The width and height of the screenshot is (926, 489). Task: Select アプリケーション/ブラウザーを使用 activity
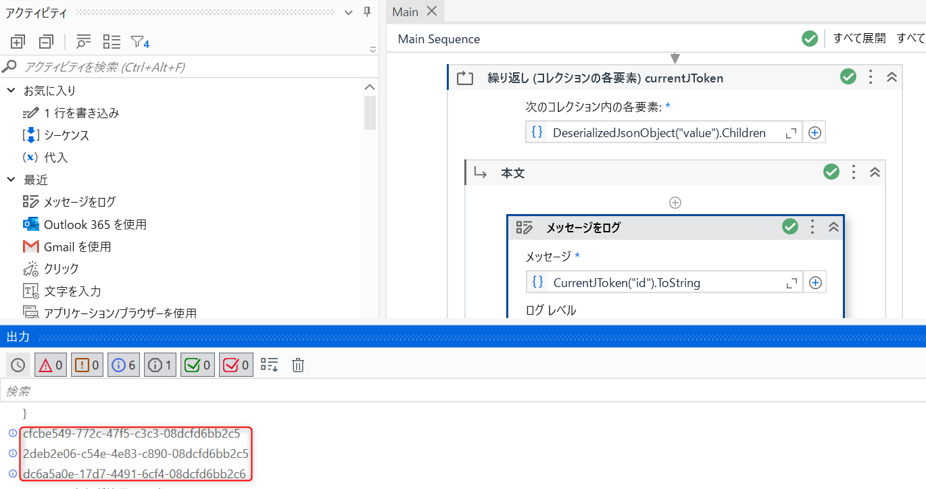109,313
